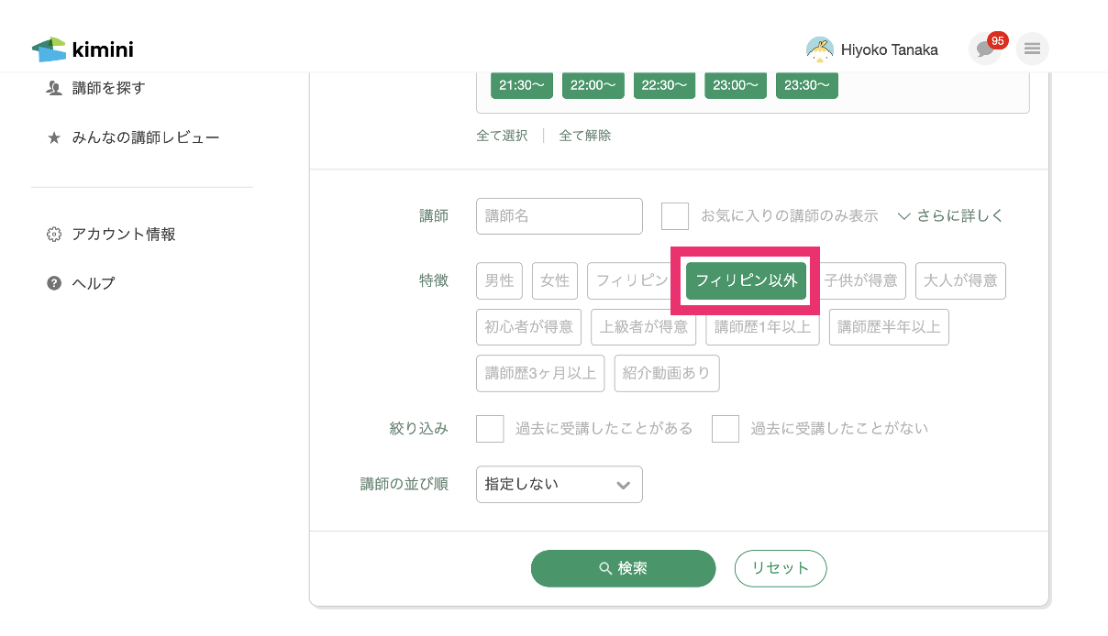Check 過去に受講したことがない checkbox
1108x636 pixels.
tap(726, 429)
